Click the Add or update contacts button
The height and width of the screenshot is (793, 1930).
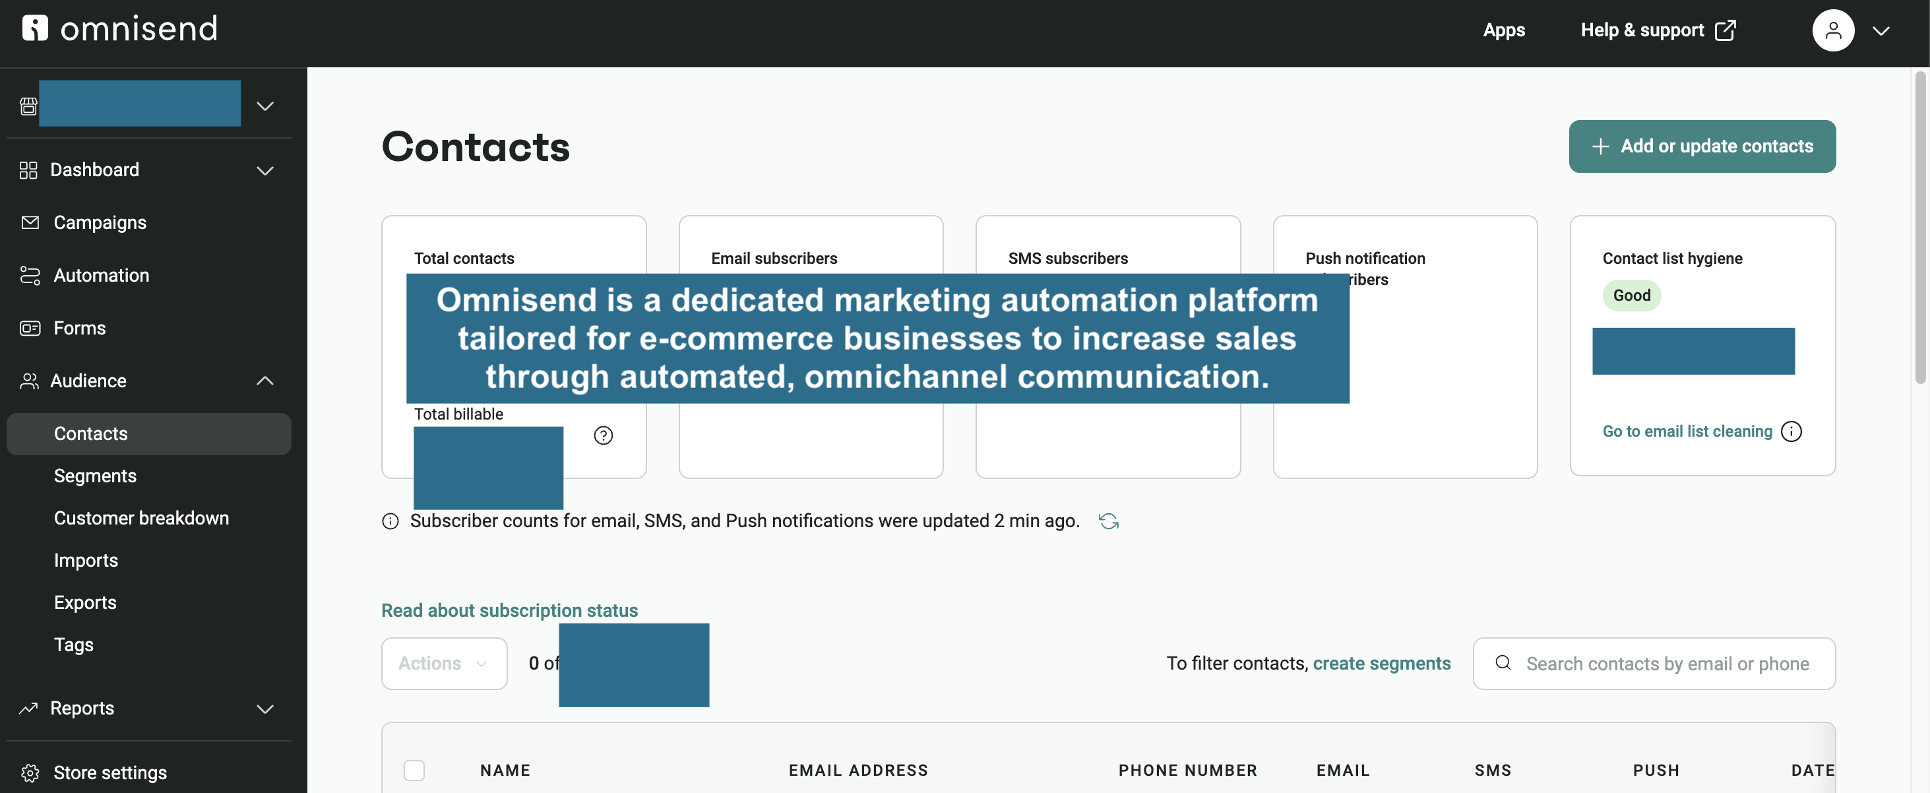(x=1702, y=146)
